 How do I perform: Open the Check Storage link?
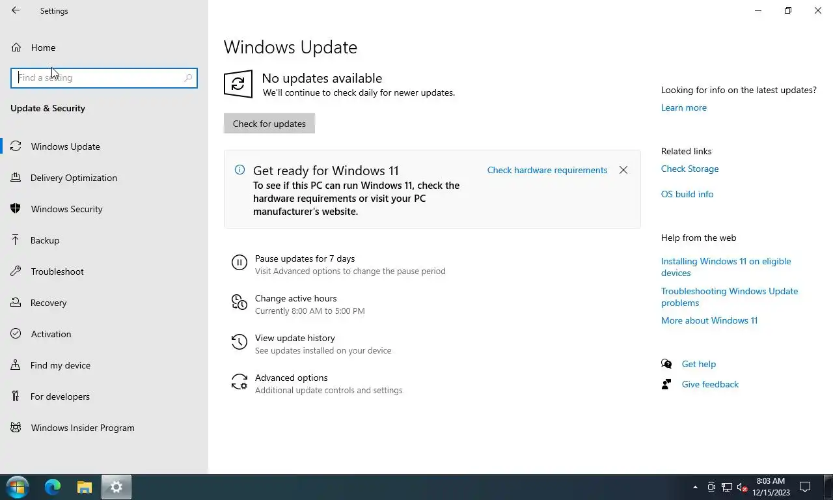(x=690, y=169)
